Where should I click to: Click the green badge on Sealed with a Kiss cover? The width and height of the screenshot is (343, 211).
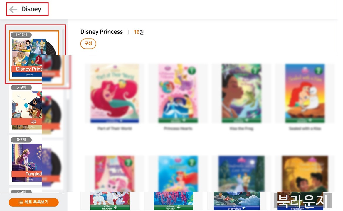tap(319, 71)
